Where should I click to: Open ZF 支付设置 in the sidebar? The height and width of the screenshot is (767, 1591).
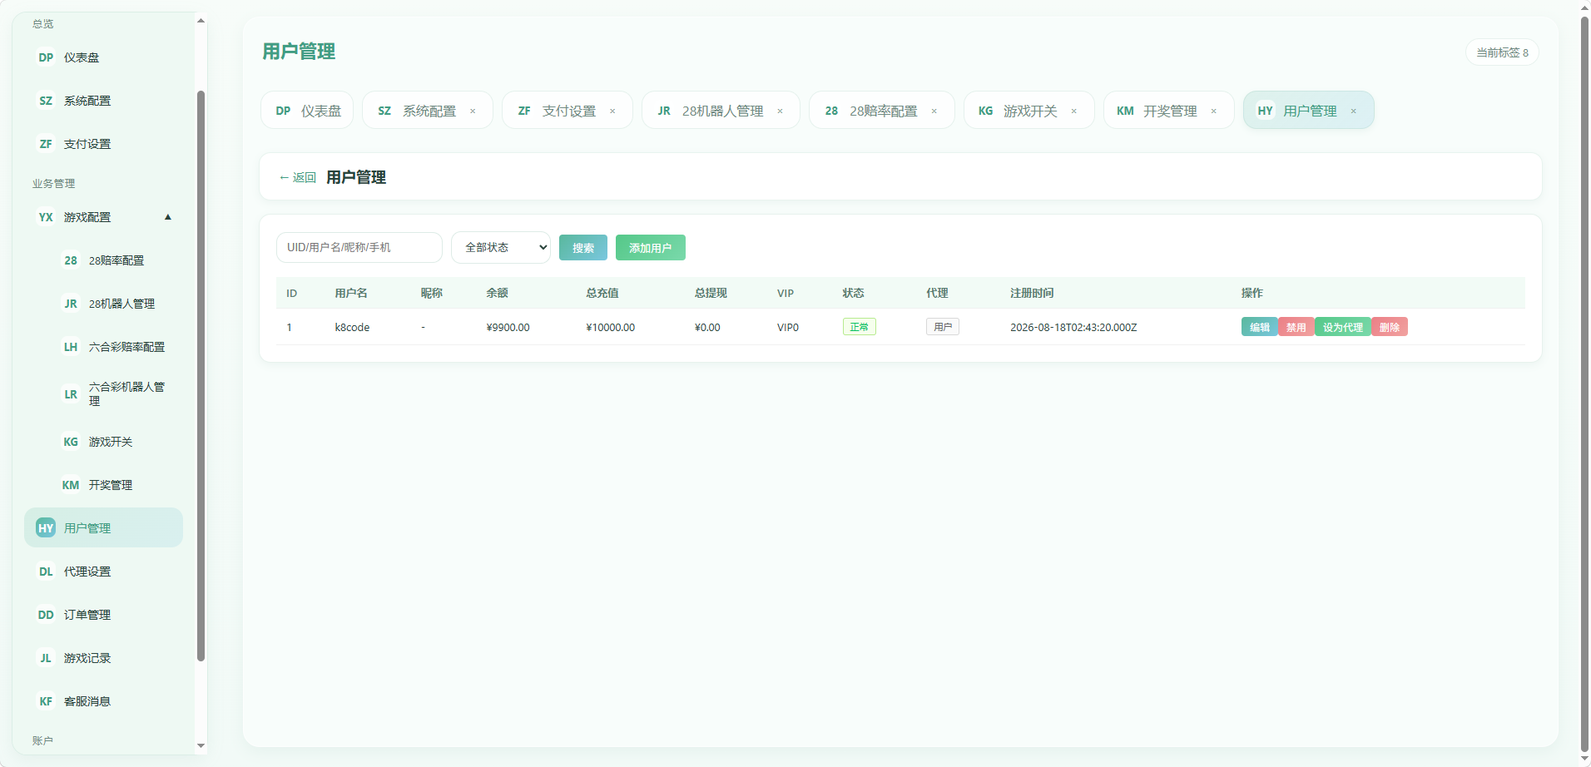click(x=103, y=144)
